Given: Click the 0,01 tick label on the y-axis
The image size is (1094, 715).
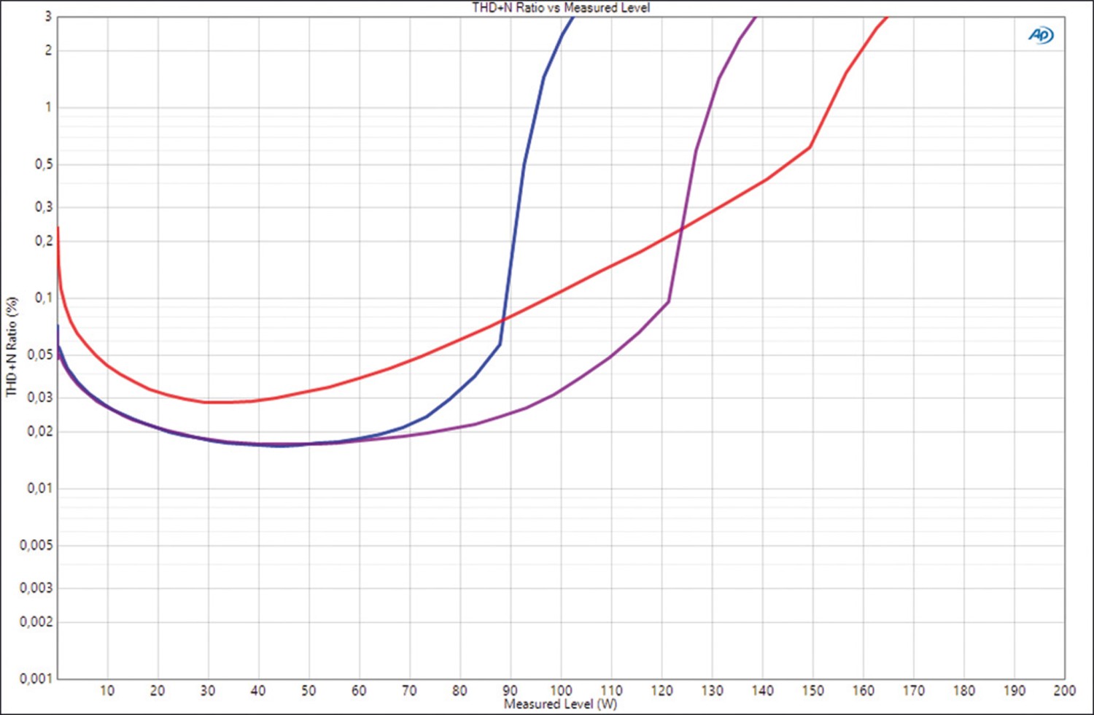Looking at the screenshot, I should point(39,488).
